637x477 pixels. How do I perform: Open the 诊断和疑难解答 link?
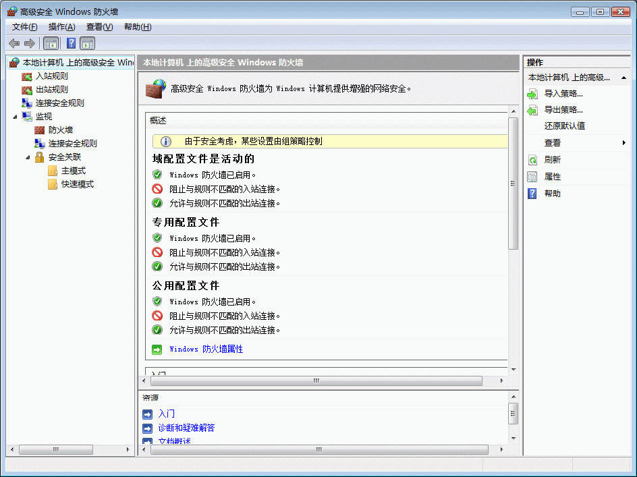point(186,428)
